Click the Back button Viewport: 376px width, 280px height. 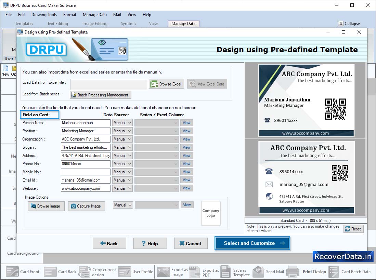[109, 243]
